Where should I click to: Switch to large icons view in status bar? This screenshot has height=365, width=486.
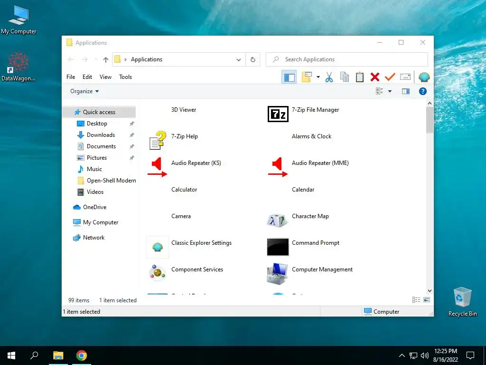coord(427,299)
